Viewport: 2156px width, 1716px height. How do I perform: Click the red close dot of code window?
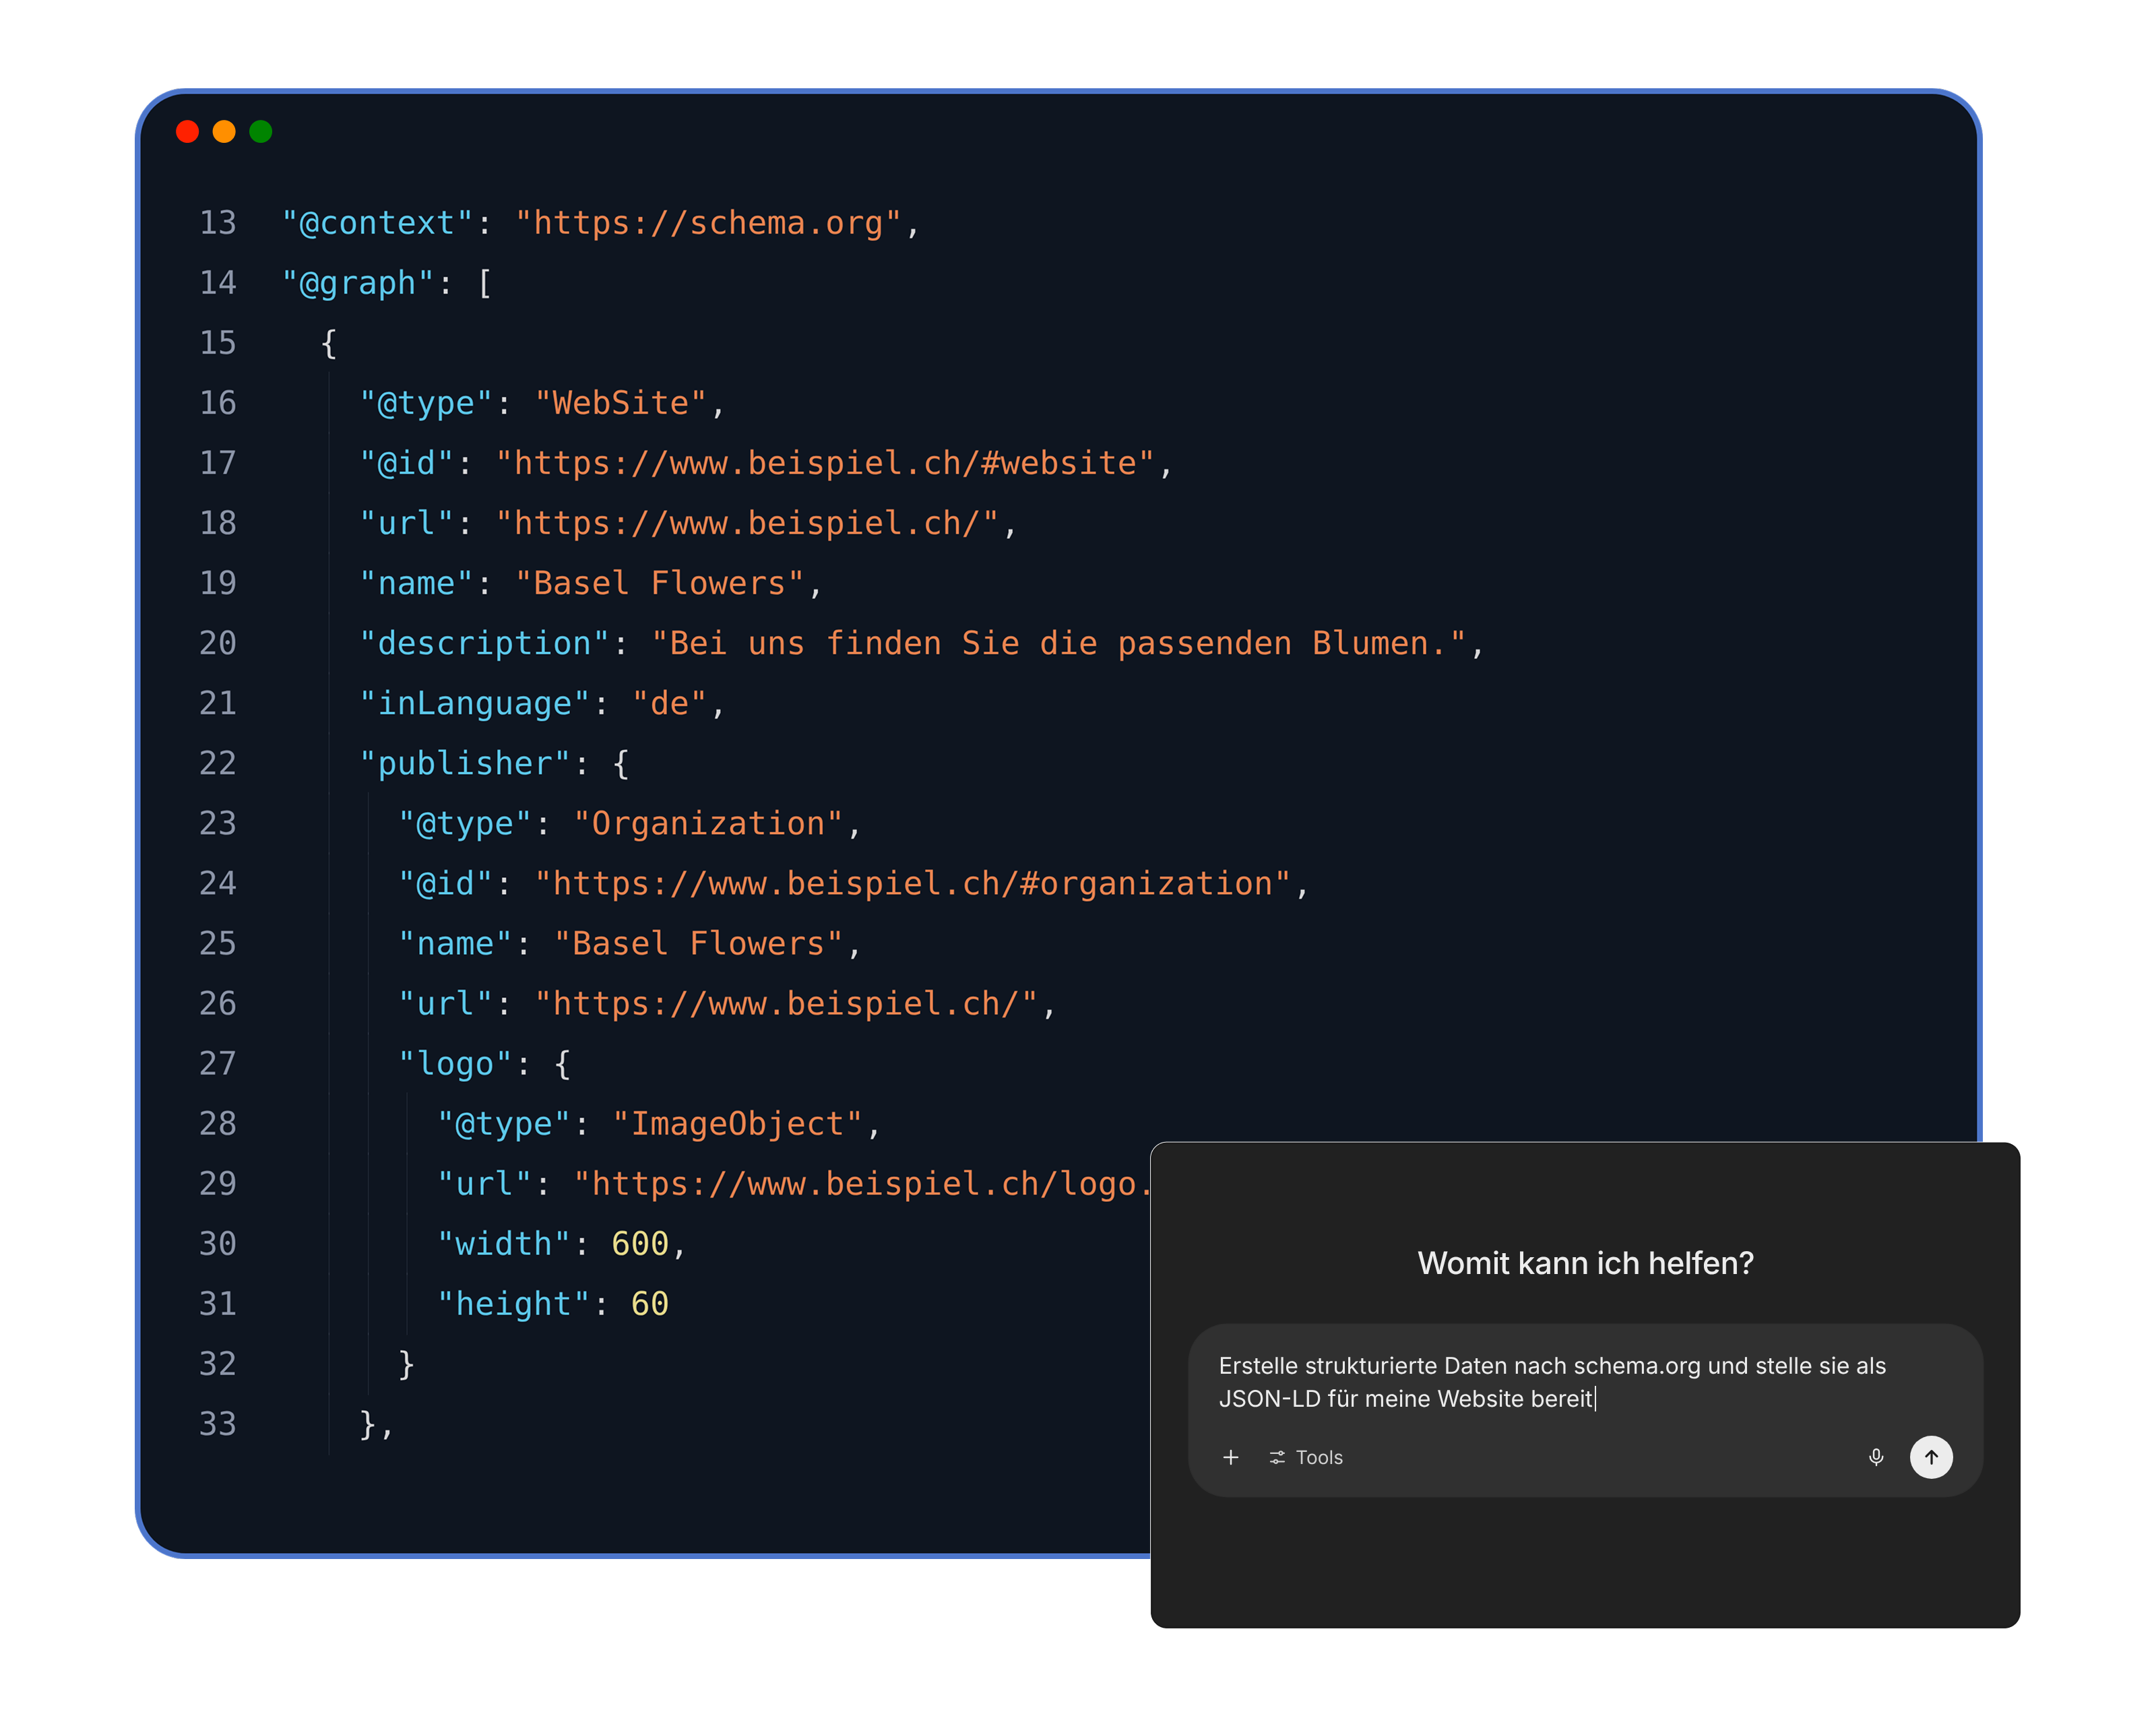click(187, 131)
